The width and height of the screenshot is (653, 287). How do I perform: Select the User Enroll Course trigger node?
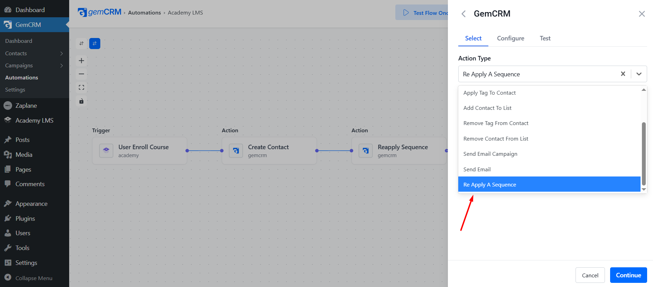(140, 151)
